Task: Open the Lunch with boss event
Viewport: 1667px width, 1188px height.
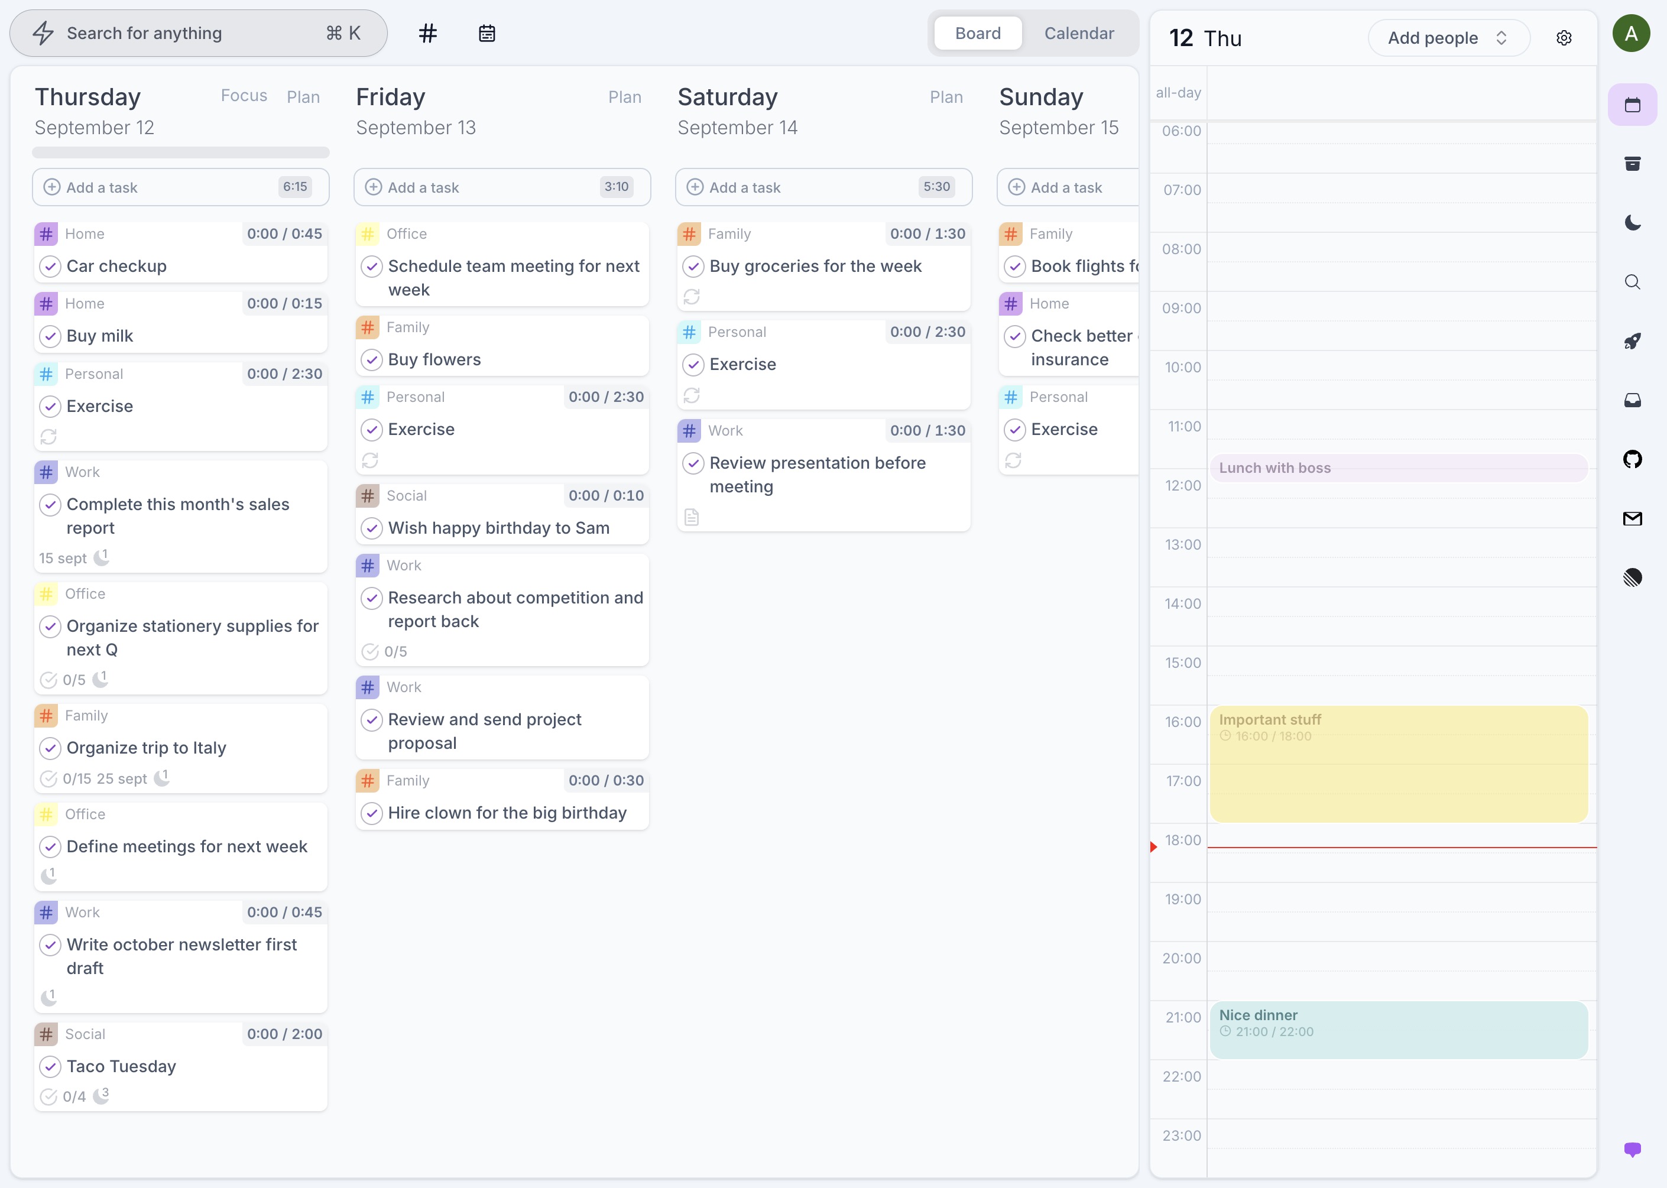Action: [x=1399, y=468]
